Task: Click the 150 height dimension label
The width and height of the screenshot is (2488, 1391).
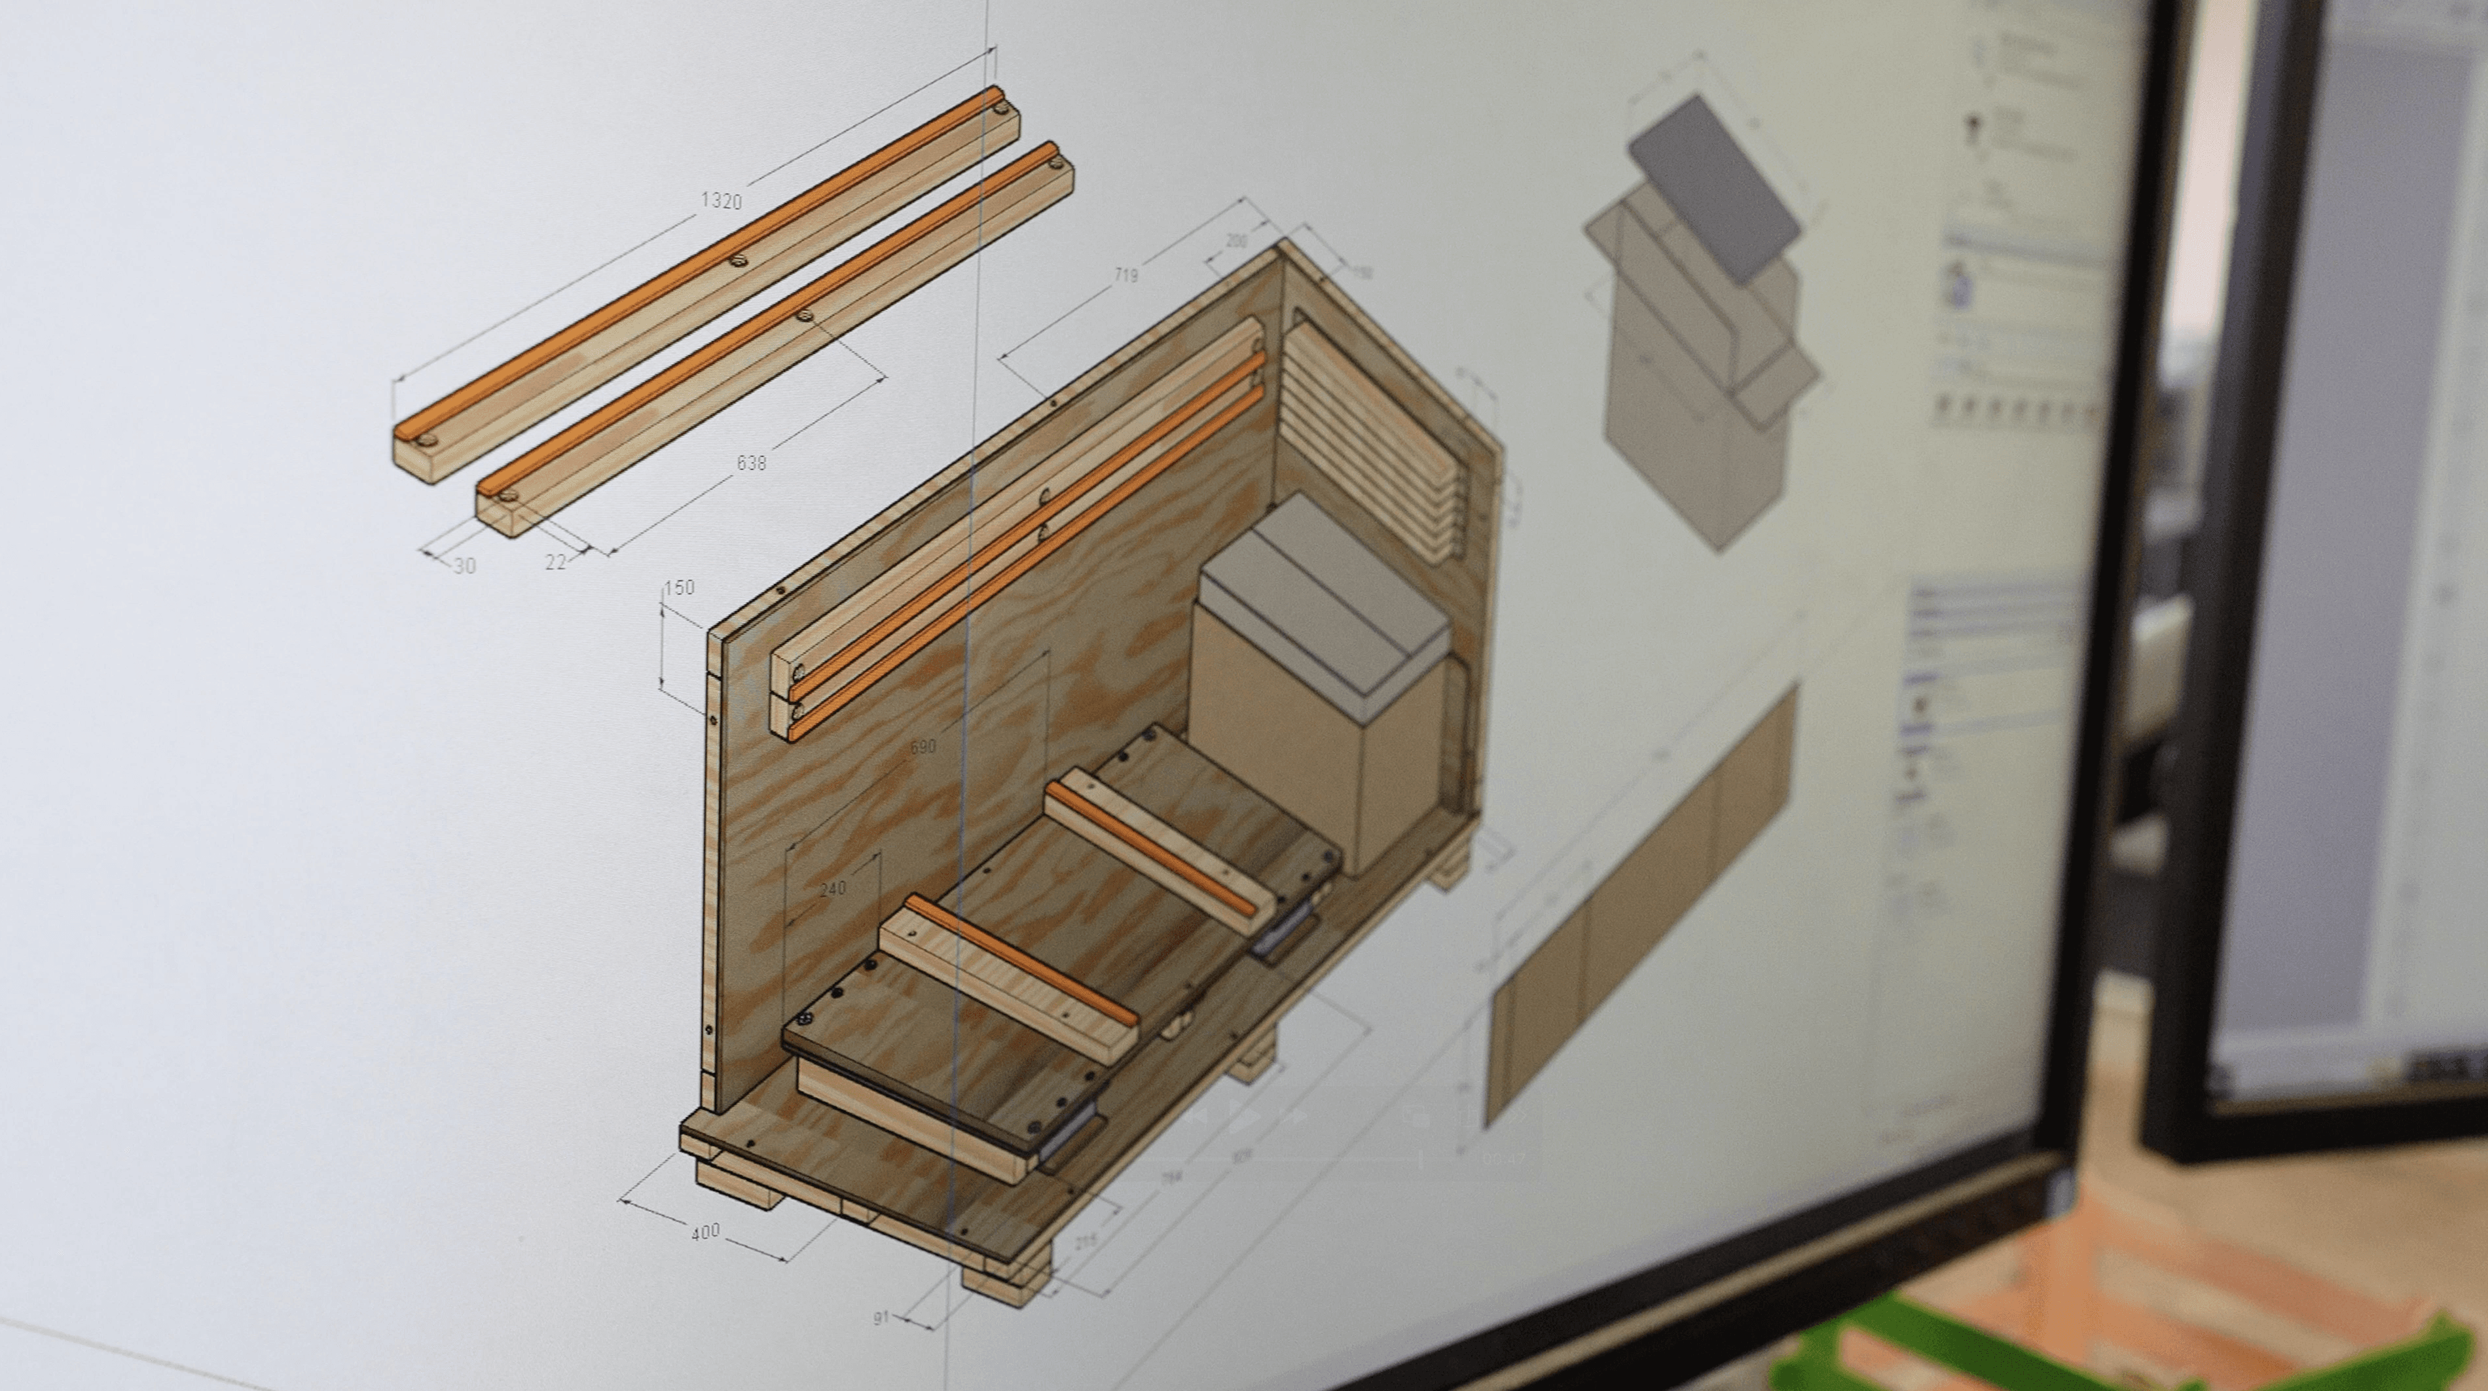Action: click(679, 587)
